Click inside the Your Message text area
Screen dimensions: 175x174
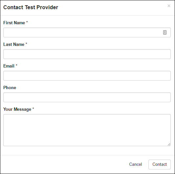(87, 130)
